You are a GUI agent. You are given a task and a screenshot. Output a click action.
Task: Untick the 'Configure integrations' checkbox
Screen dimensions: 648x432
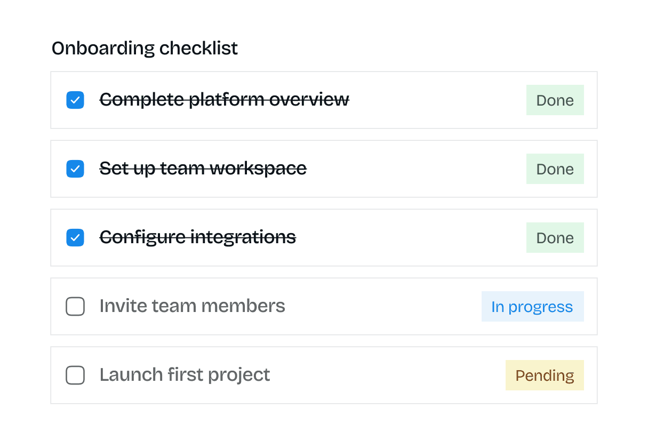[75, 238]
